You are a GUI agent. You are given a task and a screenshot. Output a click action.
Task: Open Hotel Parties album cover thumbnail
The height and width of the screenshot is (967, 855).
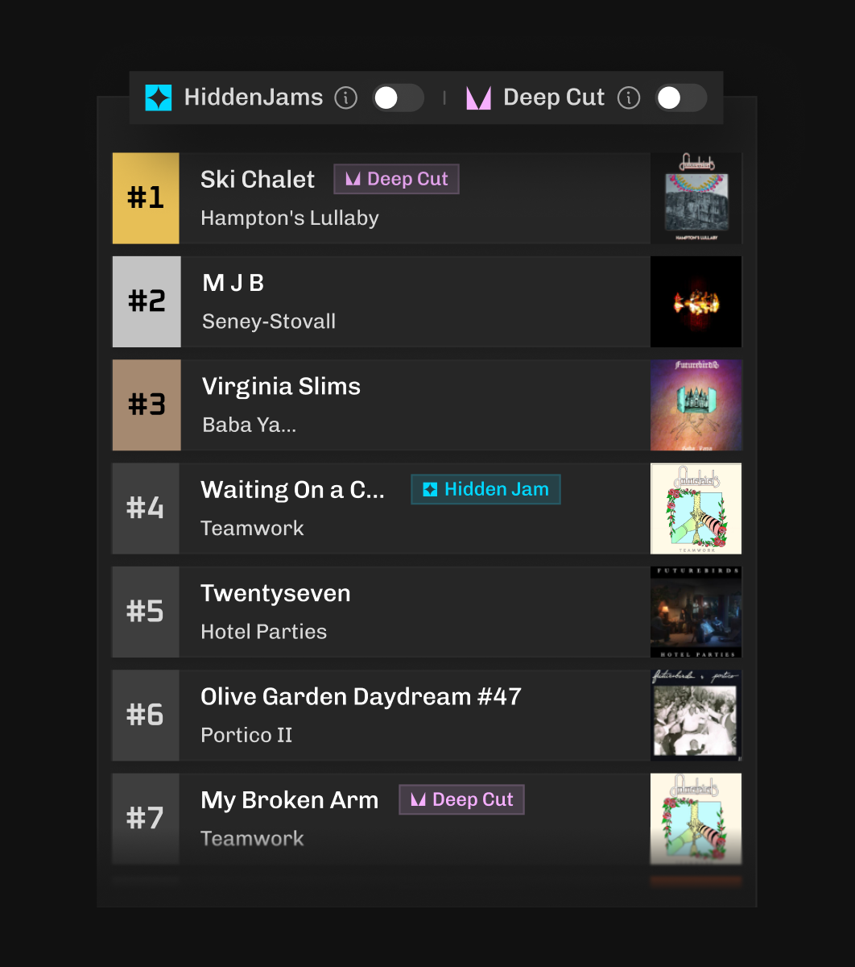pos(696,612)
